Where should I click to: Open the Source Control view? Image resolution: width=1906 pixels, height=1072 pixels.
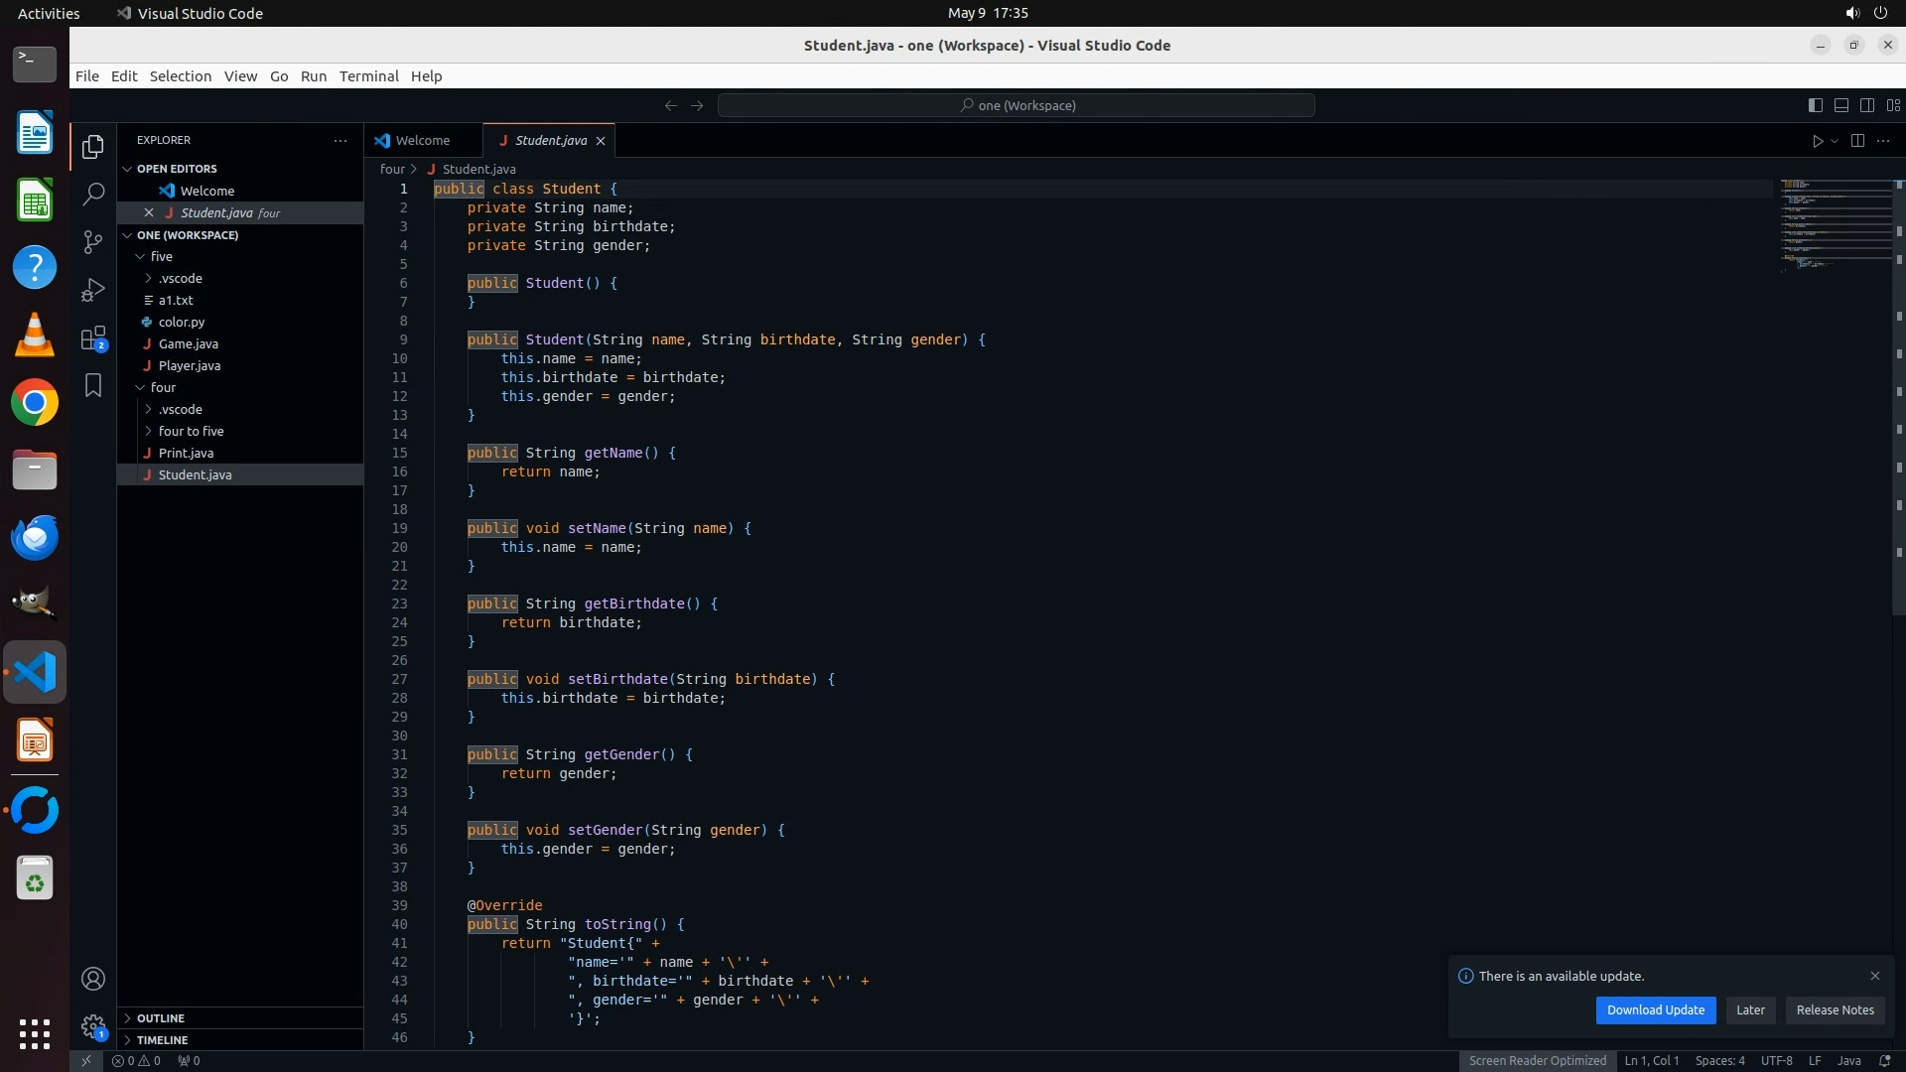click(x=93, y=241)
